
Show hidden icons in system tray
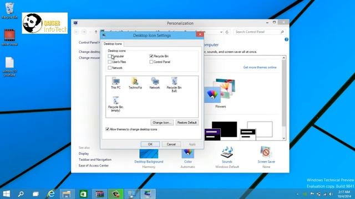[x=297, y=194]
